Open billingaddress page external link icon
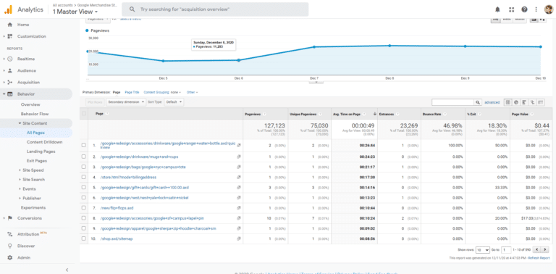The image size is (556, 274). (x=239, y=177)
